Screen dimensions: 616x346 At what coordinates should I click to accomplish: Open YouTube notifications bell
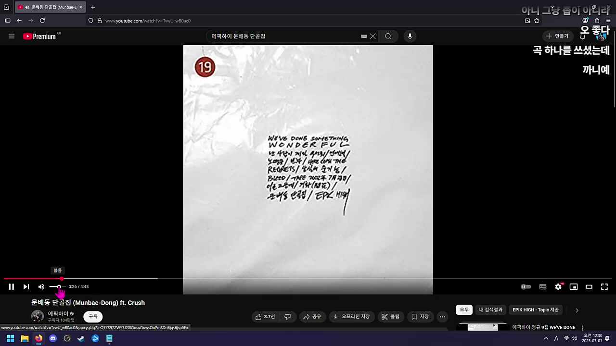[582, 37]
